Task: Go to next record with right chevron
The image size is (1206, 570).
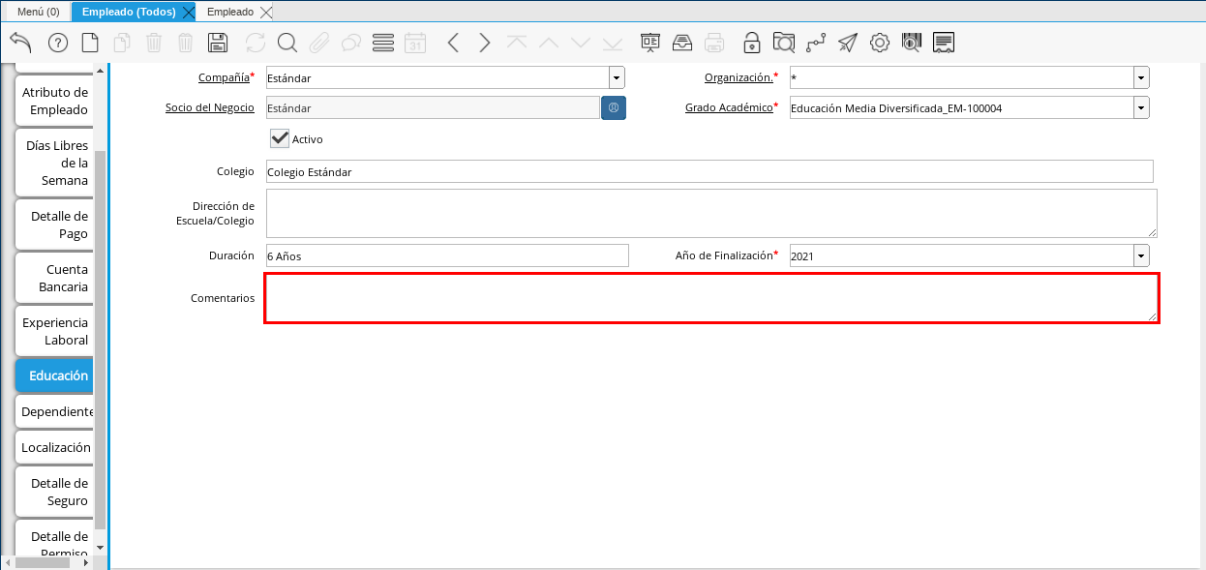Action: (485, 43)
